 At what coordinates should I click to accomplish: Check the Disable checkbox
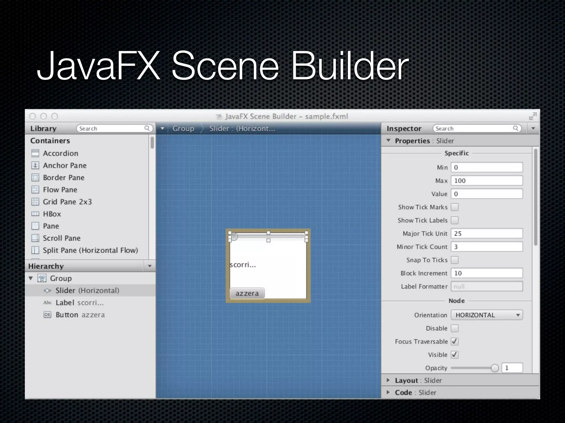click(455, 328)
